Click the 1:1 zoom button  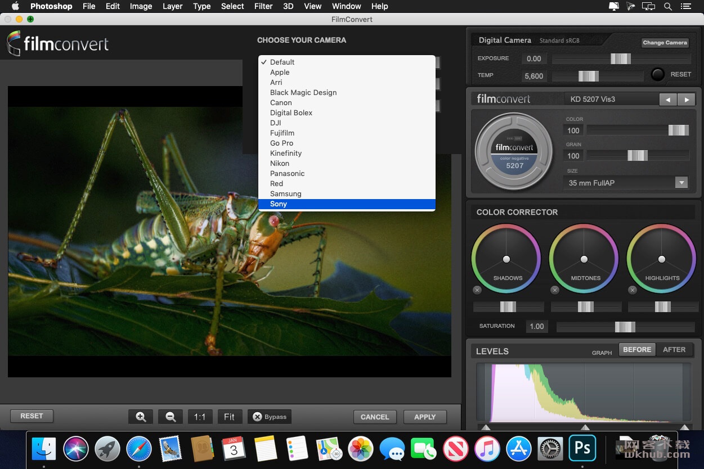click(200, 417)
